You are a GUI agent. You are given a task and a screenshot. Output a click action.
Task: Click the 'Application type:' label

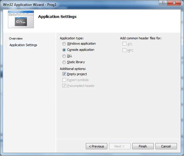72,38
